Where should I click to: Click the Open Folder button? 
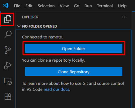point(73,48)
